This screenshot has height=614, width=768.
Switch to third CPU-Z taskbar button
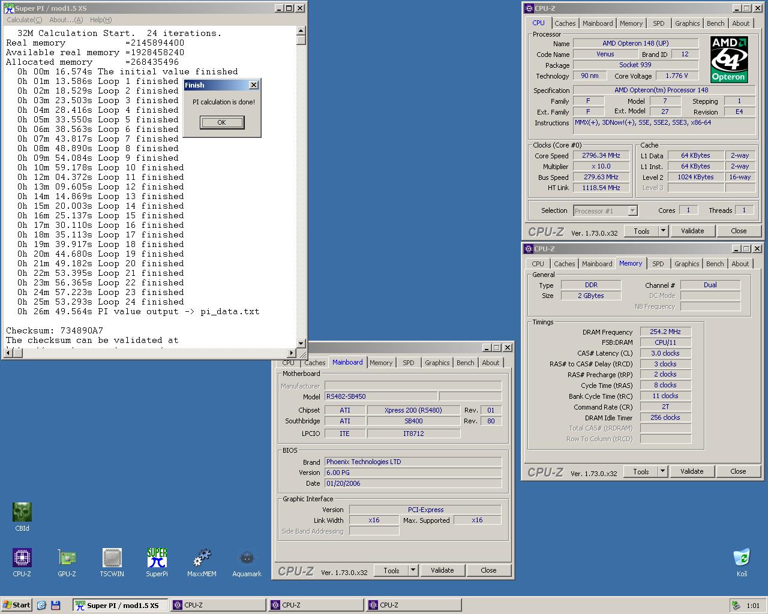(x=413, y=605)
